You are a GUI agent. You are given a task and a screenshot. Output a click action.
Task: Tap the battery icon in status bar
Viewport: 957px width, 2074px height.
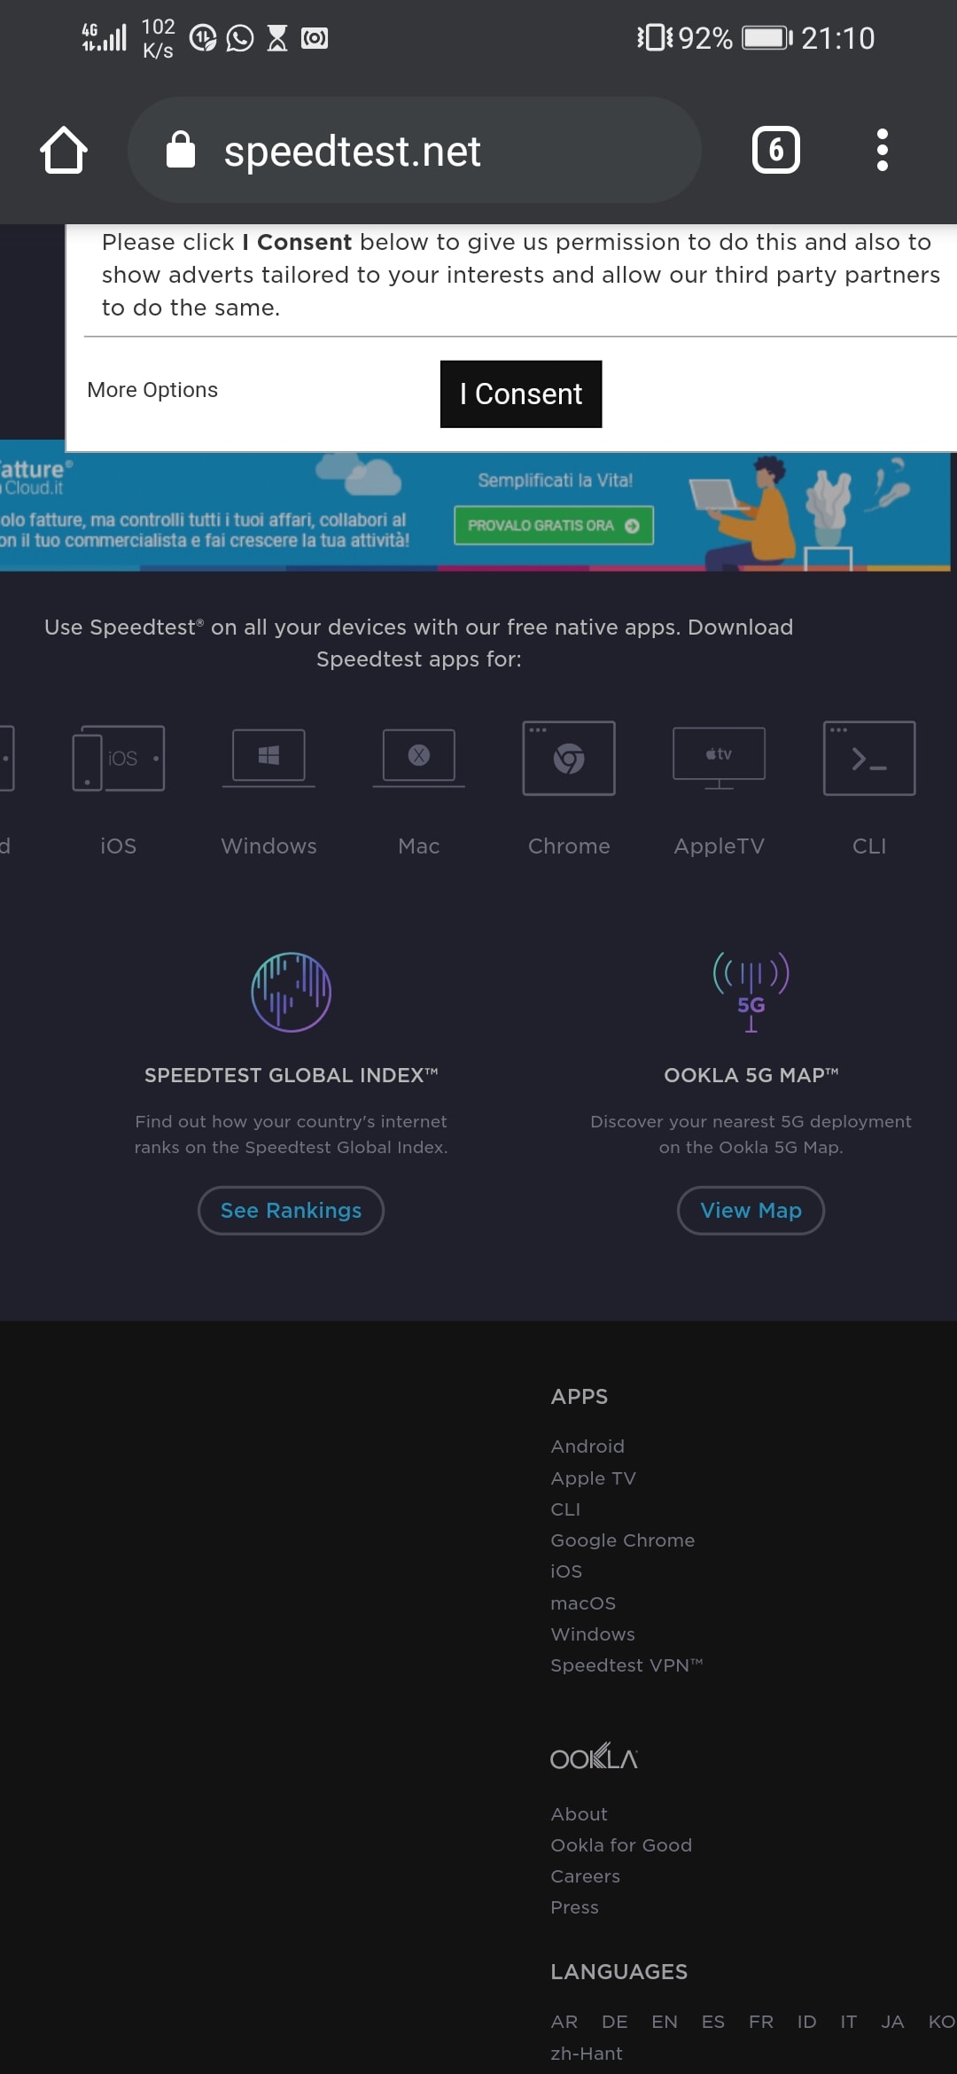point(767,38)
